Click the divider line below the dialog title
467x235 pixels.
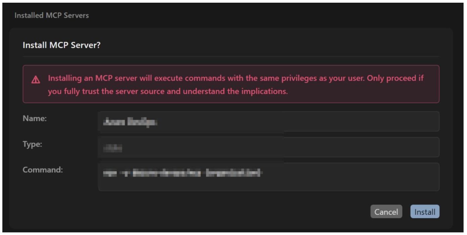[x=231, y=56]
